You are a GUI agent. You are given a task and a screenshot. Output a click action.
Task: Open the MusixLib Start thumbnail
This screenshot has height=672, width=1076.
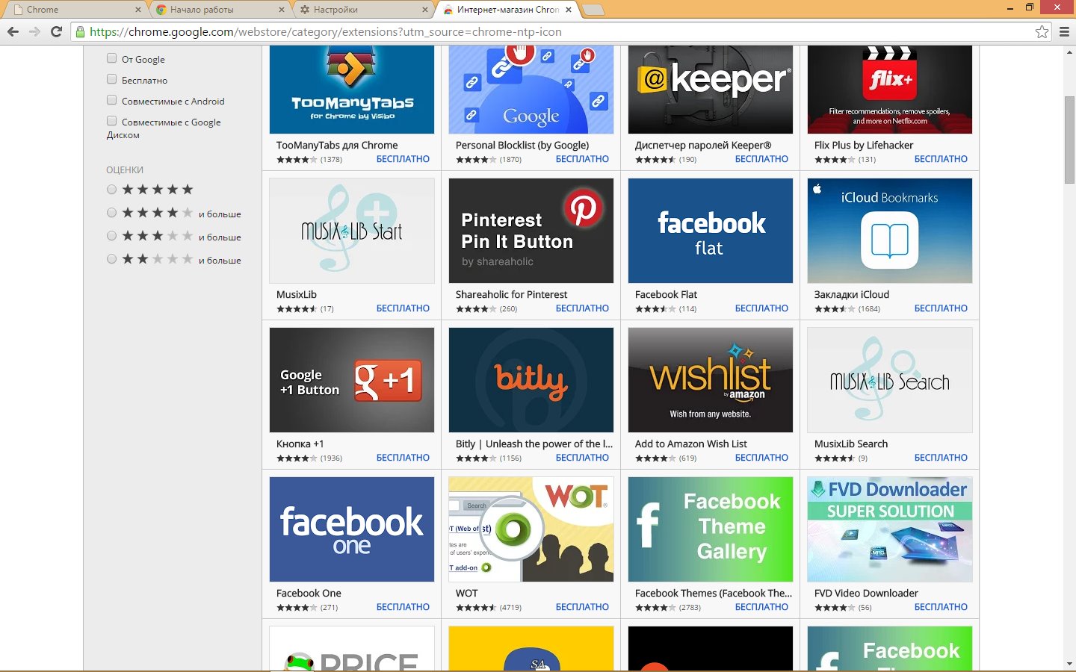pos(352,231)
